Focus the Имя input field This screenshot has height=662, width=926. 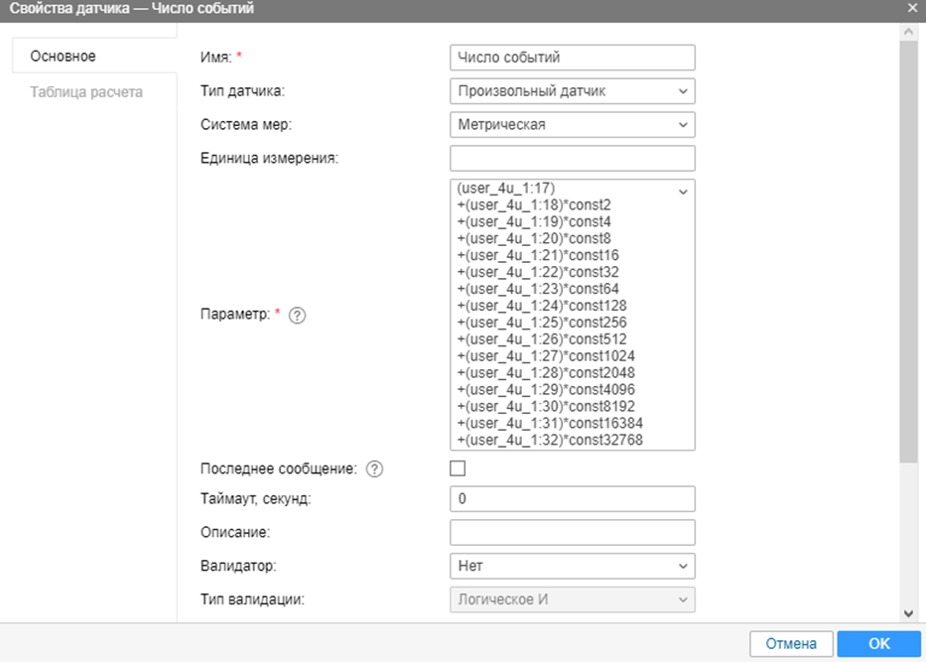click(x=572, y=58)
